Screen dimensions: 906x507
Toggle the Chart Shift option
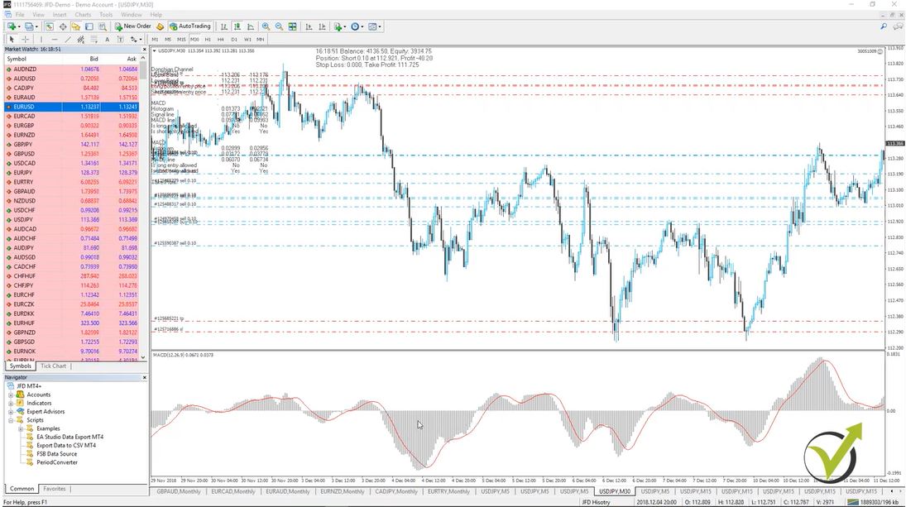[x=322, y=26]
